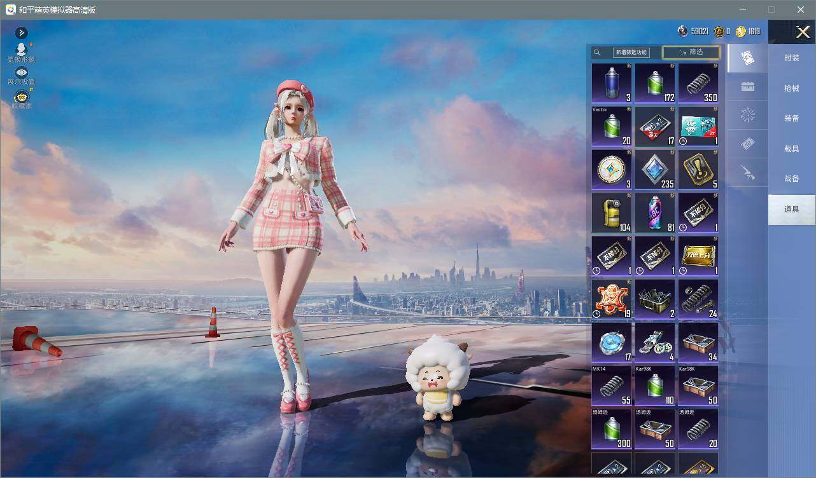816x478 pixels.
Task: Select the blue spray can with count 3
Action: pos(612,83)
